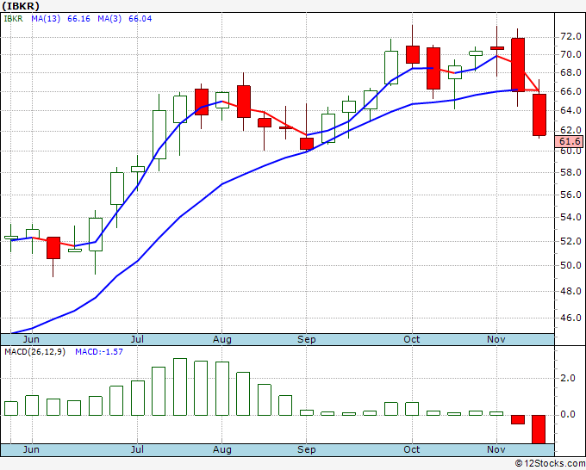Click the 0.0 label on MACD axis
The height and width of the screenshot is (470, 586).
[x=567, y=415]
